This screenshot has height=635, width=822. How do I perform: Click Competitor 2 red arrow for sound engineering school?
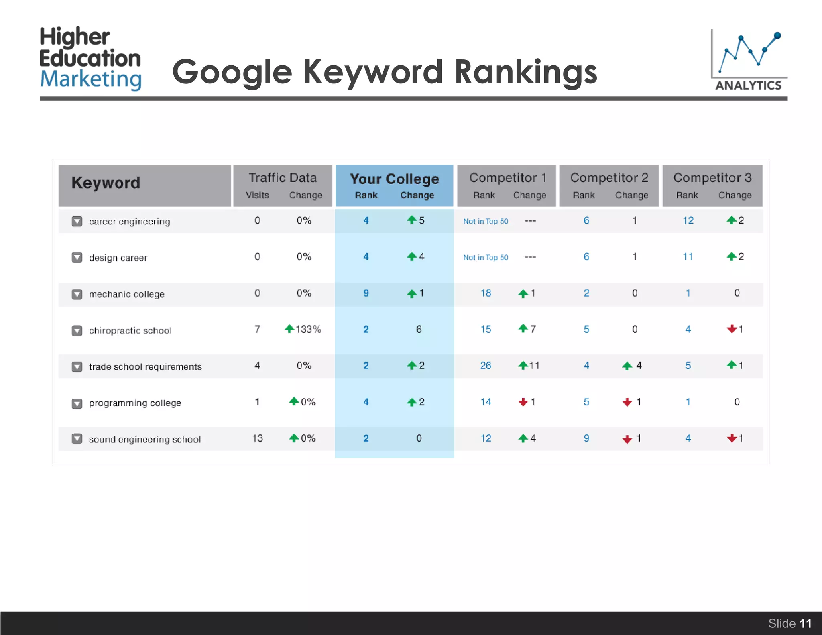pos(627,439)
